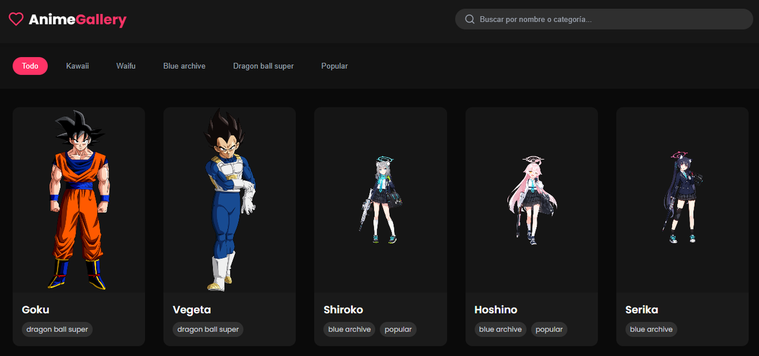Open the Serika character image

click(683, 200)
